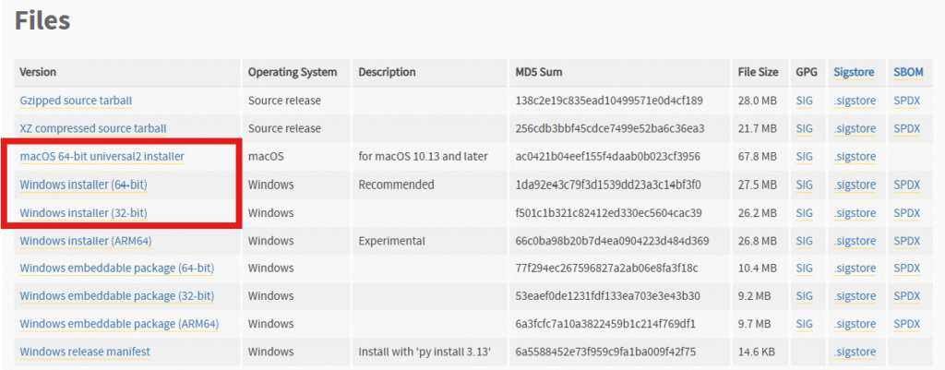Open SPDX link for XZ compressed tarball
Image resolution: width=945 pixels, height=370 pixels.
pyautogui.click(x=907, y=128)
